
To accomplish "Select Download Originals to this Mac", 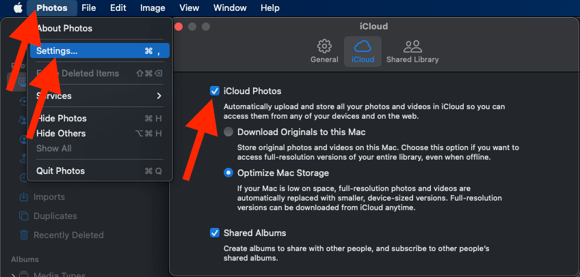I will pos(228,132).
